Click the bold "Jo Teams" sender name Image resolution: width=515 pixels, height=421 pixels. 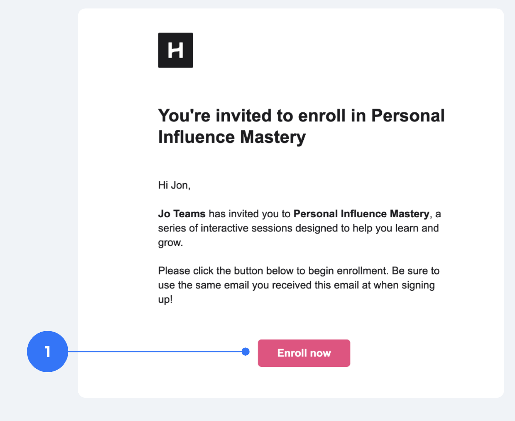[x=182, y=214]
